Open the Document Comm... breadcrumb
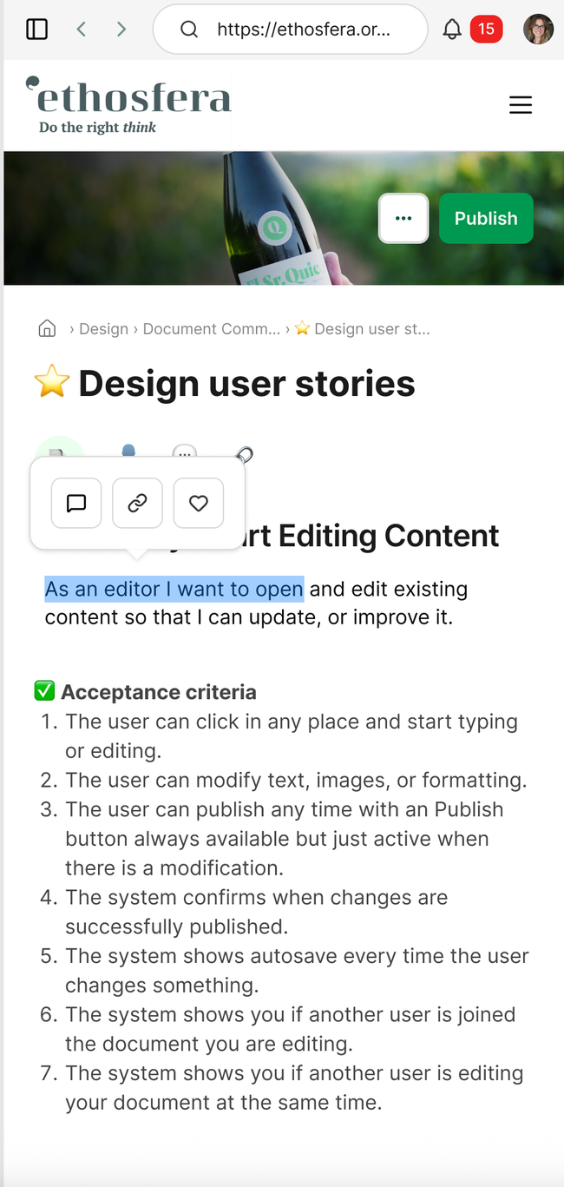The image size is (564, 1187). [x=212, y=329]
